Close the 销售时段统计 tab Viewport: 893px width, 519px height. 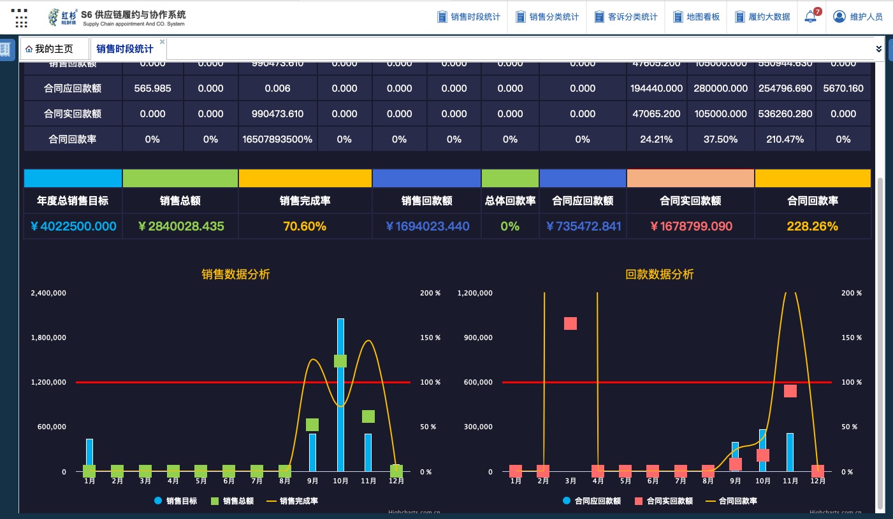point(162,42)
